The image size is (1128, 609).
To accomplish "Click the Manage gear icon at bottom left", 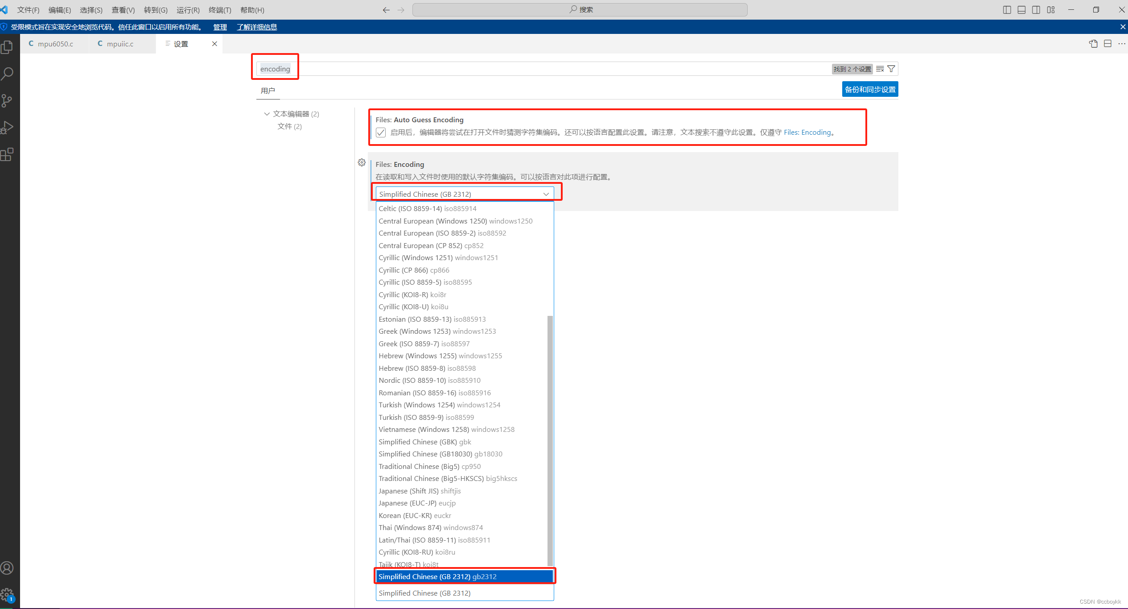I will click(x=8, y=595).
